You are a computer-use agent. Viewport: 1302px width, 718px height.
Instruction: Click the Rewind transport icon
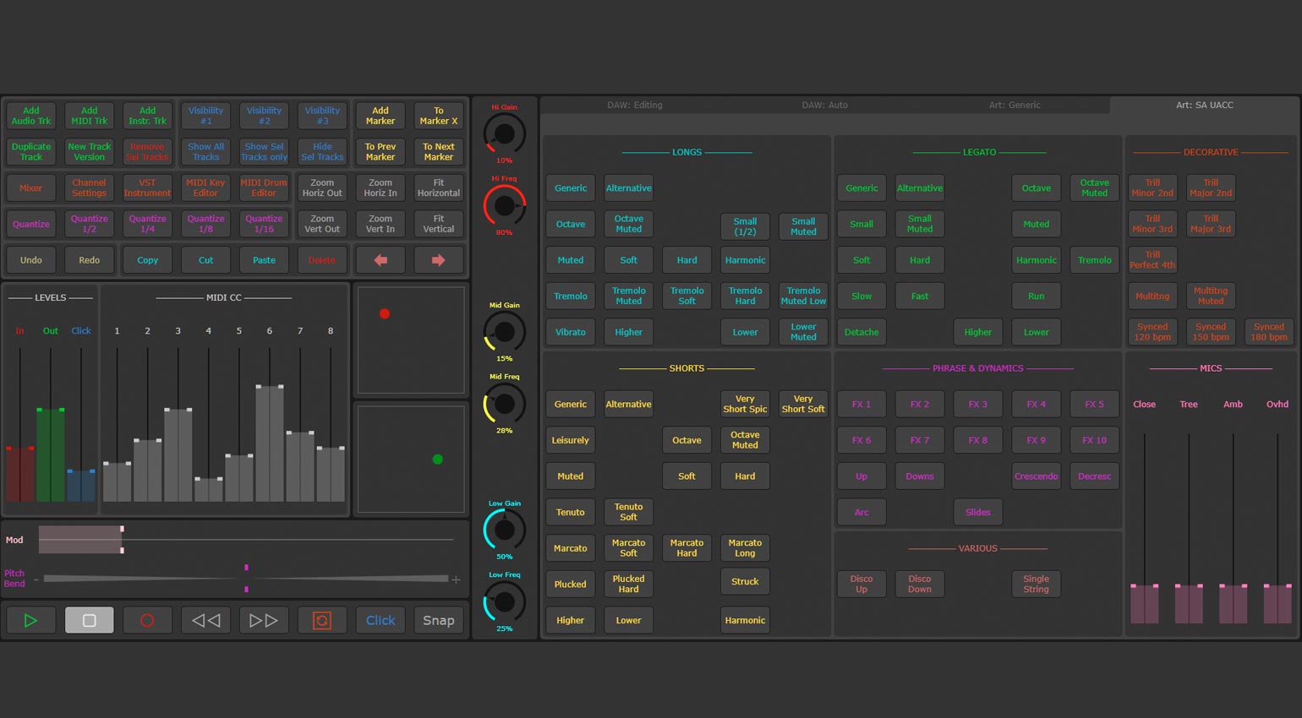click(205, 620)
